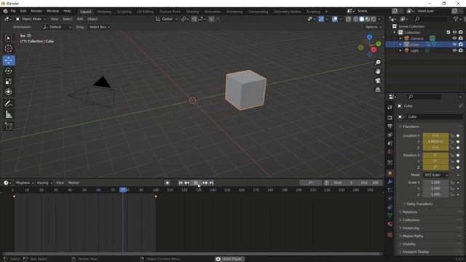Open the Output properties tab icon
This screenshot has height=262, width=466.
(390, 126)
